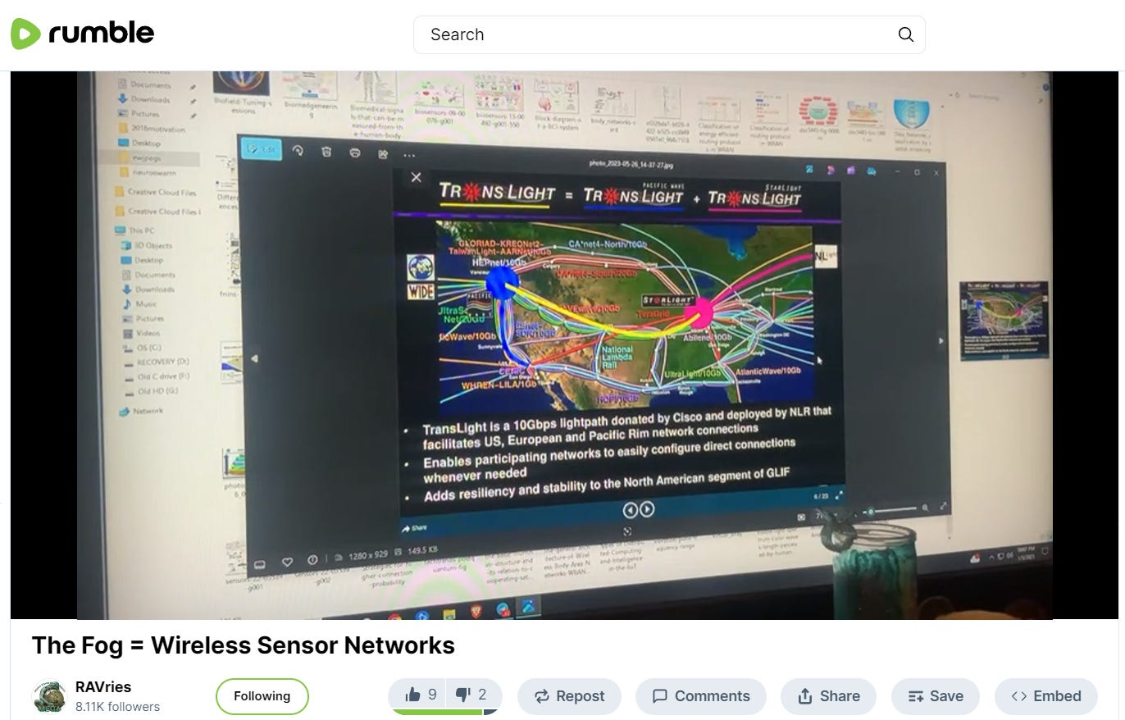Click the trash delete icon in Photos toolbar
The height and width of the screenshot is (720, 1125).
[326, 152]
